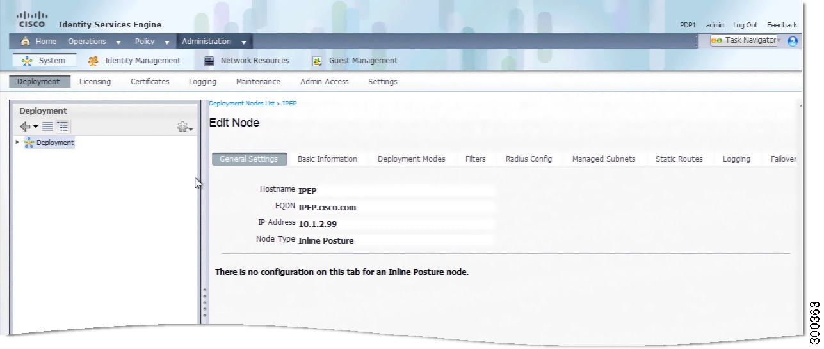
Task: Open the Policy menu dropdown arrow
Action: [x=166, y=43]
